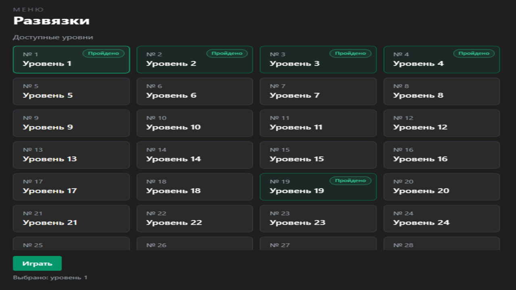Click the Уровень 16 tile
Viewport: 516px width, 290px height.
click(441, 155)
